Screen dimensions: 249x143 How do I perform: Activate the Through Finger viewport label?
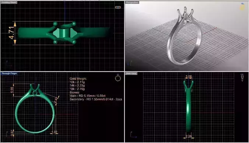pyautogui.click(x=9, y=73)
